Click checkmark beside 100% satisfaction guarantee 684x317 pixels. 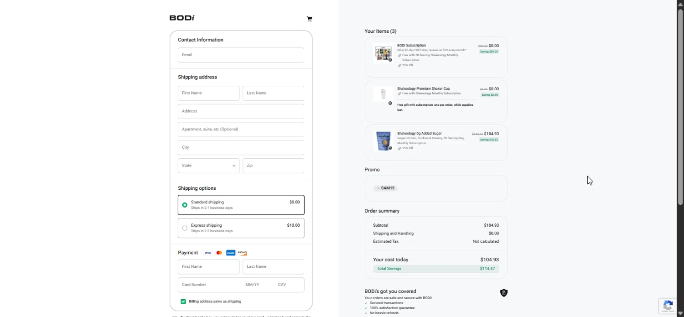(366, 308)
